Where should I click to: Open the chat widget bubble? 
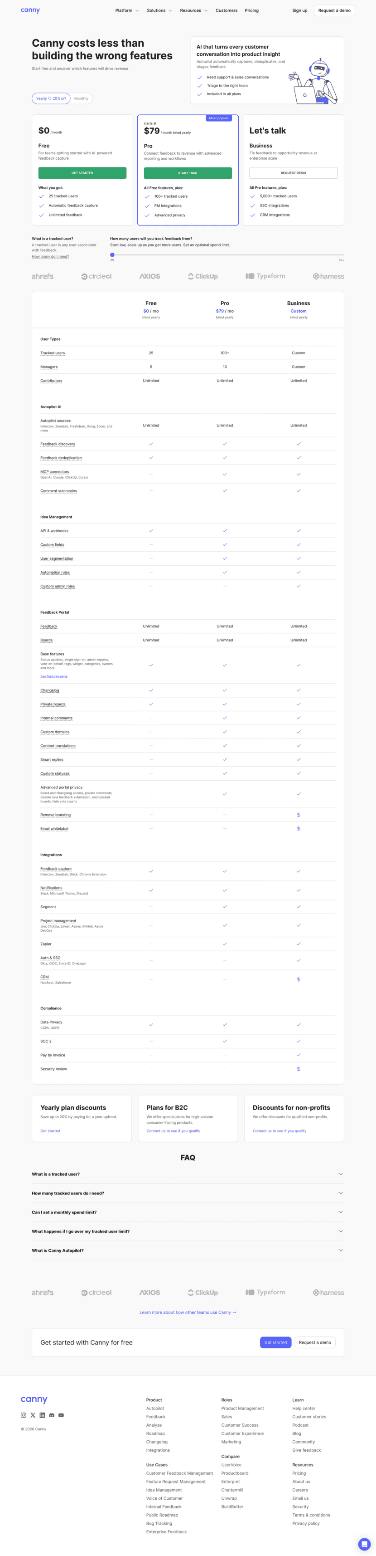coord(364,1544)
